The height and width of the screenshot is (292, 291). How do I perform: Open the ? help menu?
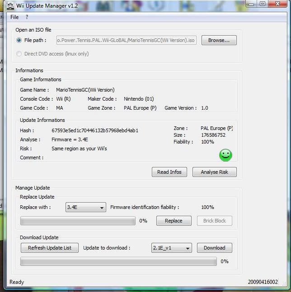tap(27, 17)
